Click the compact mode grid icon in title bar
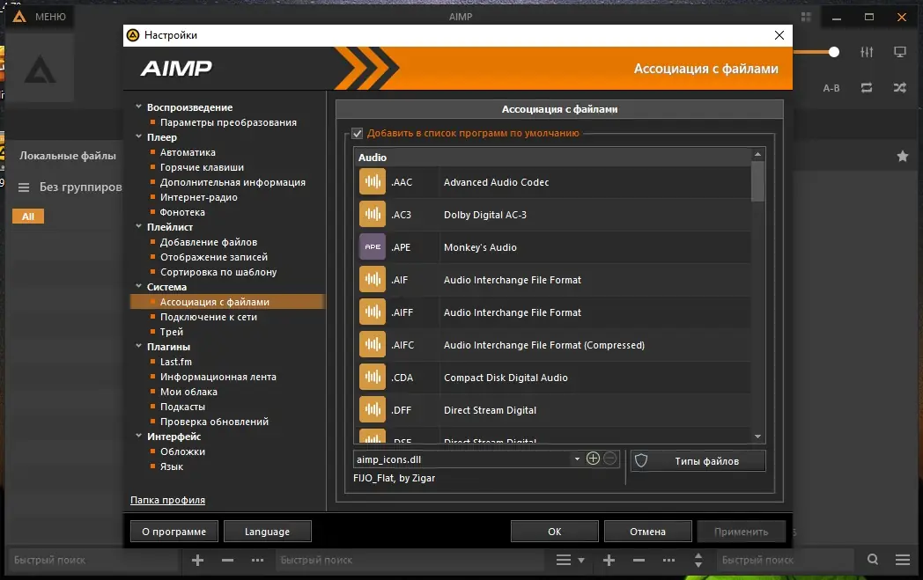Screen dimensions: 923x580 806,17
